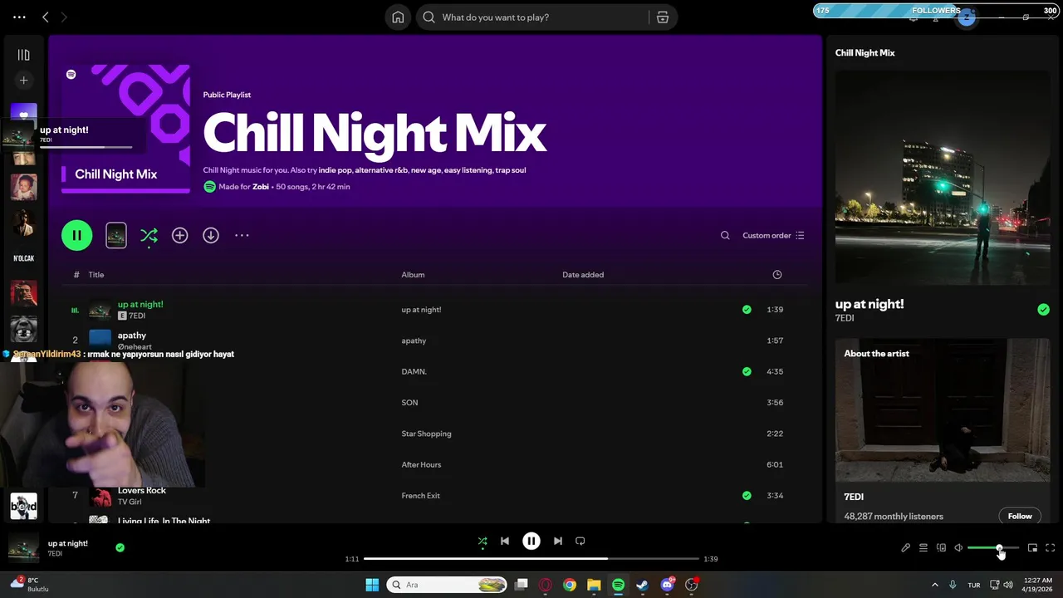Follow the artist 7EDI
Viewport: 1063px width, 598px height.
(1020, 517)
